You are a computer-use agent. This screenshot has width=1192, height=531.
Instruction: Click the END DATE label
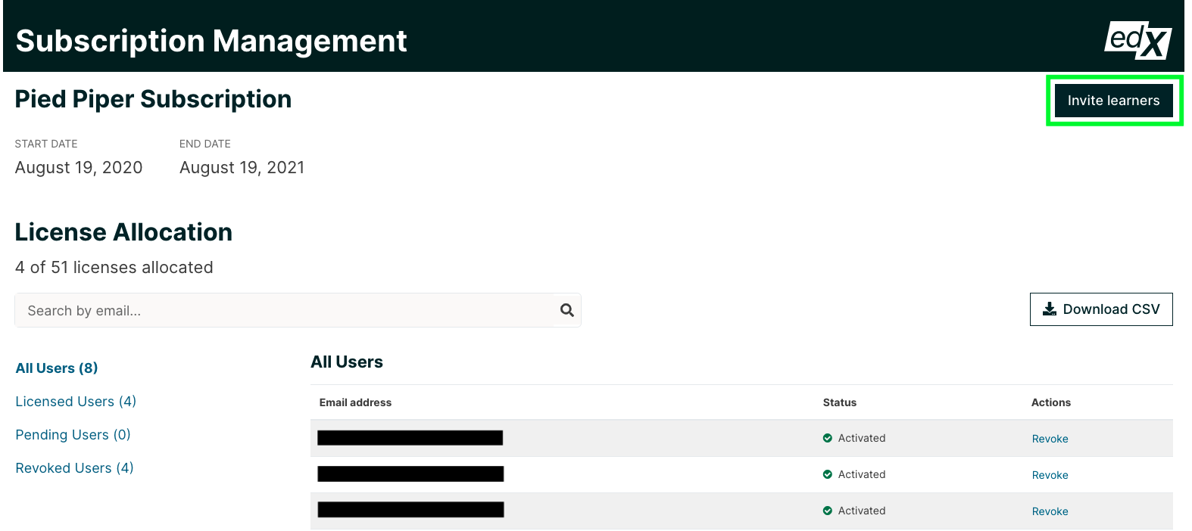[205, 144]
